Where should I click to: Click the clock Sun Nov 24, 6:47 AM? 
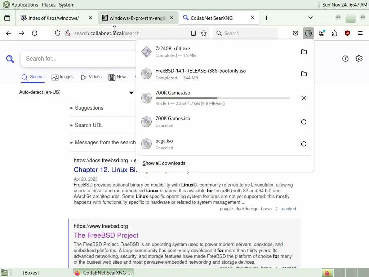(x=344, y=5)
